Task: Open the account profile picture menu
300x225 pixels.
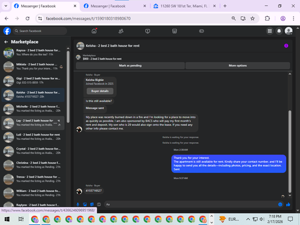Action: (289, 31)
